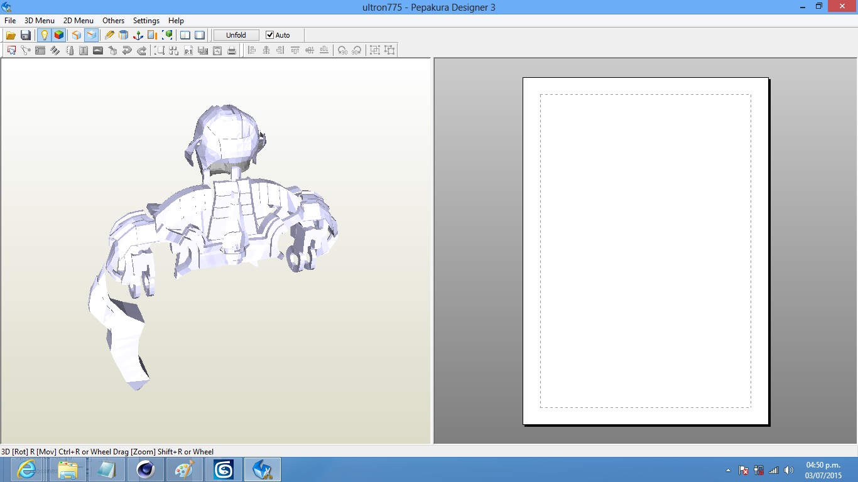Screen dimensions: 858x482
Task: Select the Text tool with T icon
Action: click(x=84, y=50)
